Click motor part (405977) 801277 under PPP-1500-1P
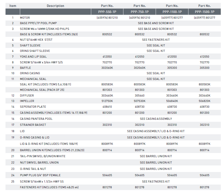 (x=204, y=18)
